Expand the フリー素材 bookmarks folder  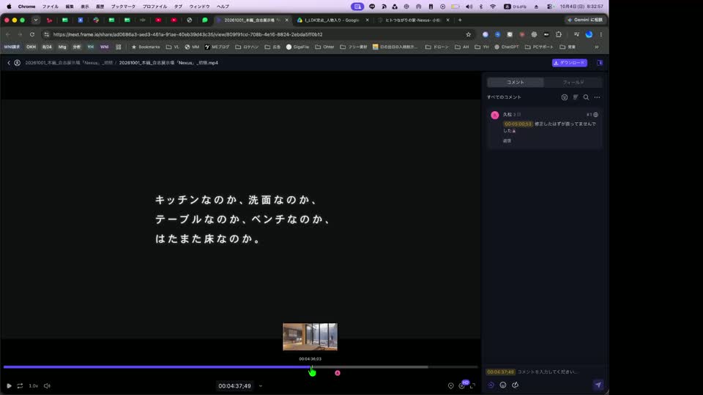354,47
